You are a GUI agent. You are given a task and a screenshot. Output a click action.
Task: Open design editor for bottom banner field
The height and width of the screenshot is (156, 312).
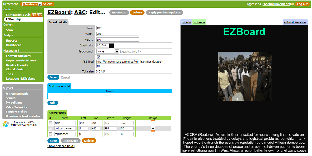(153, 128)
